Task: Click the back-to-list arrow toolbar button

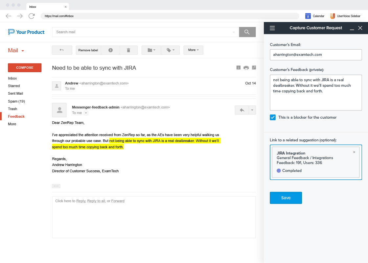Action: tap(62, 50)
